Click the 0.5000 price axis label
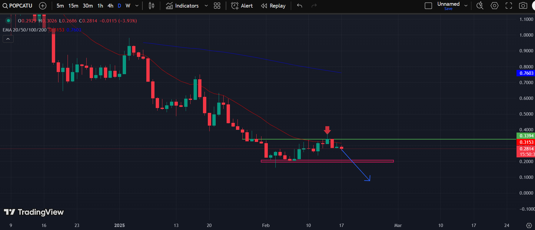The image size is (535, 230). pyautogui.click(x=526, y=114)
